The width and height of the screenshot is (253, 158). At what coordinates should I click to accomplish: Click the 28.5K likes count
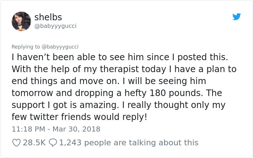[x=34, y=143]
